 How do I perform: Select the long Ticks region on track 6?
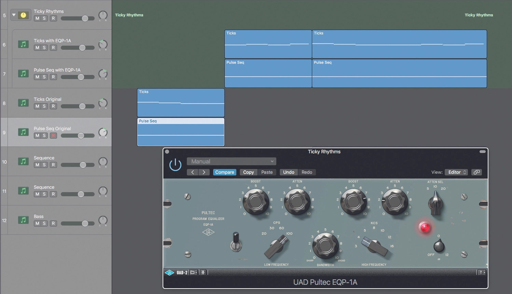tap(399, 44)
